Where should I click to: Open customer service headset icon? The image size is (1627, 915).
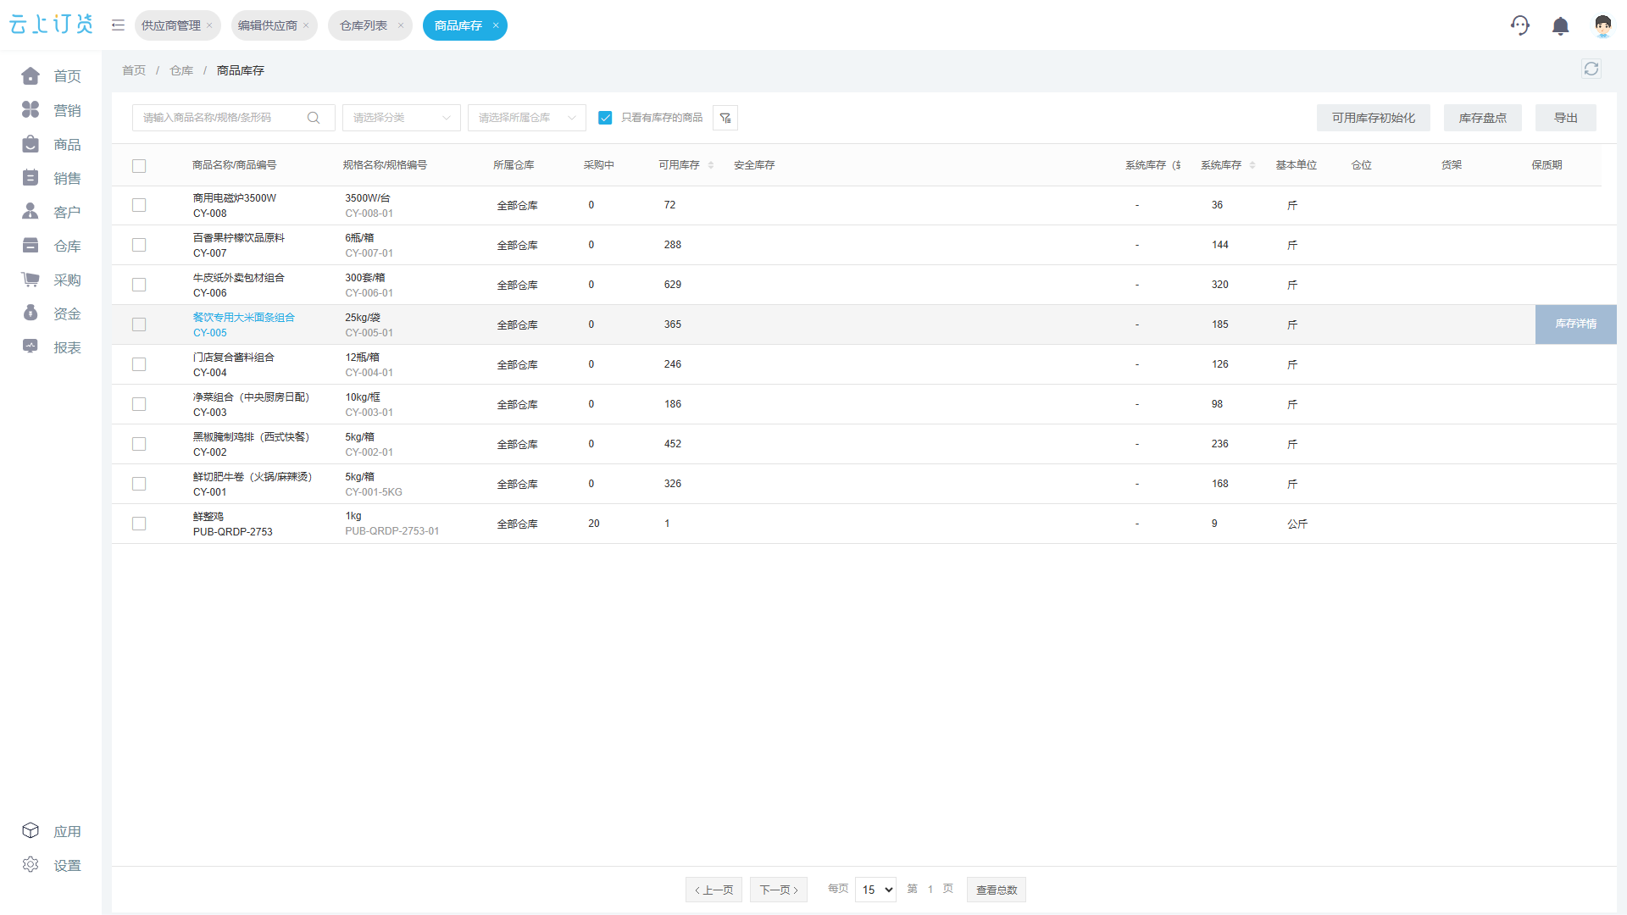(1520, 25)
